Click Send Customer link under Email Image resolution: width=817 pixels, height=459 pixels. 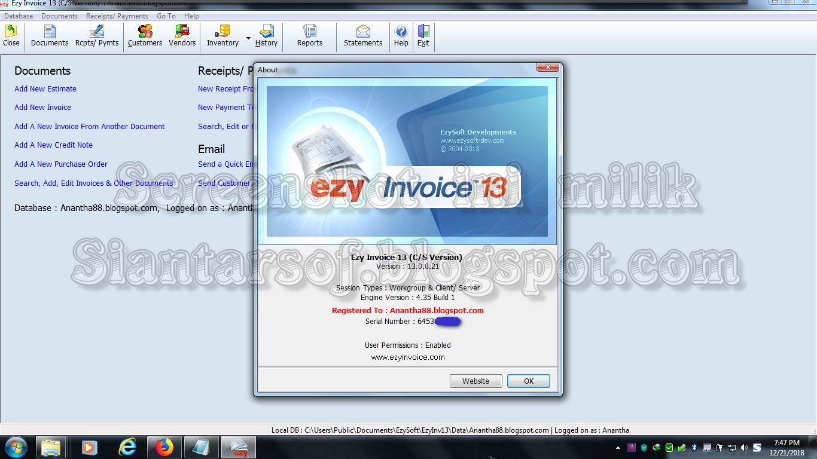(x=224, y=183)
